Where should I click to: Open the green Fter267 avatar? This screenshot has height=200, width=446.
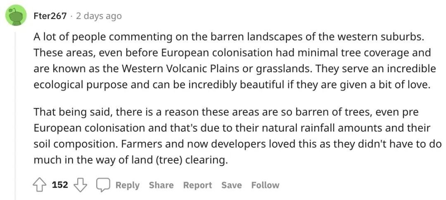tap(16, 16)
